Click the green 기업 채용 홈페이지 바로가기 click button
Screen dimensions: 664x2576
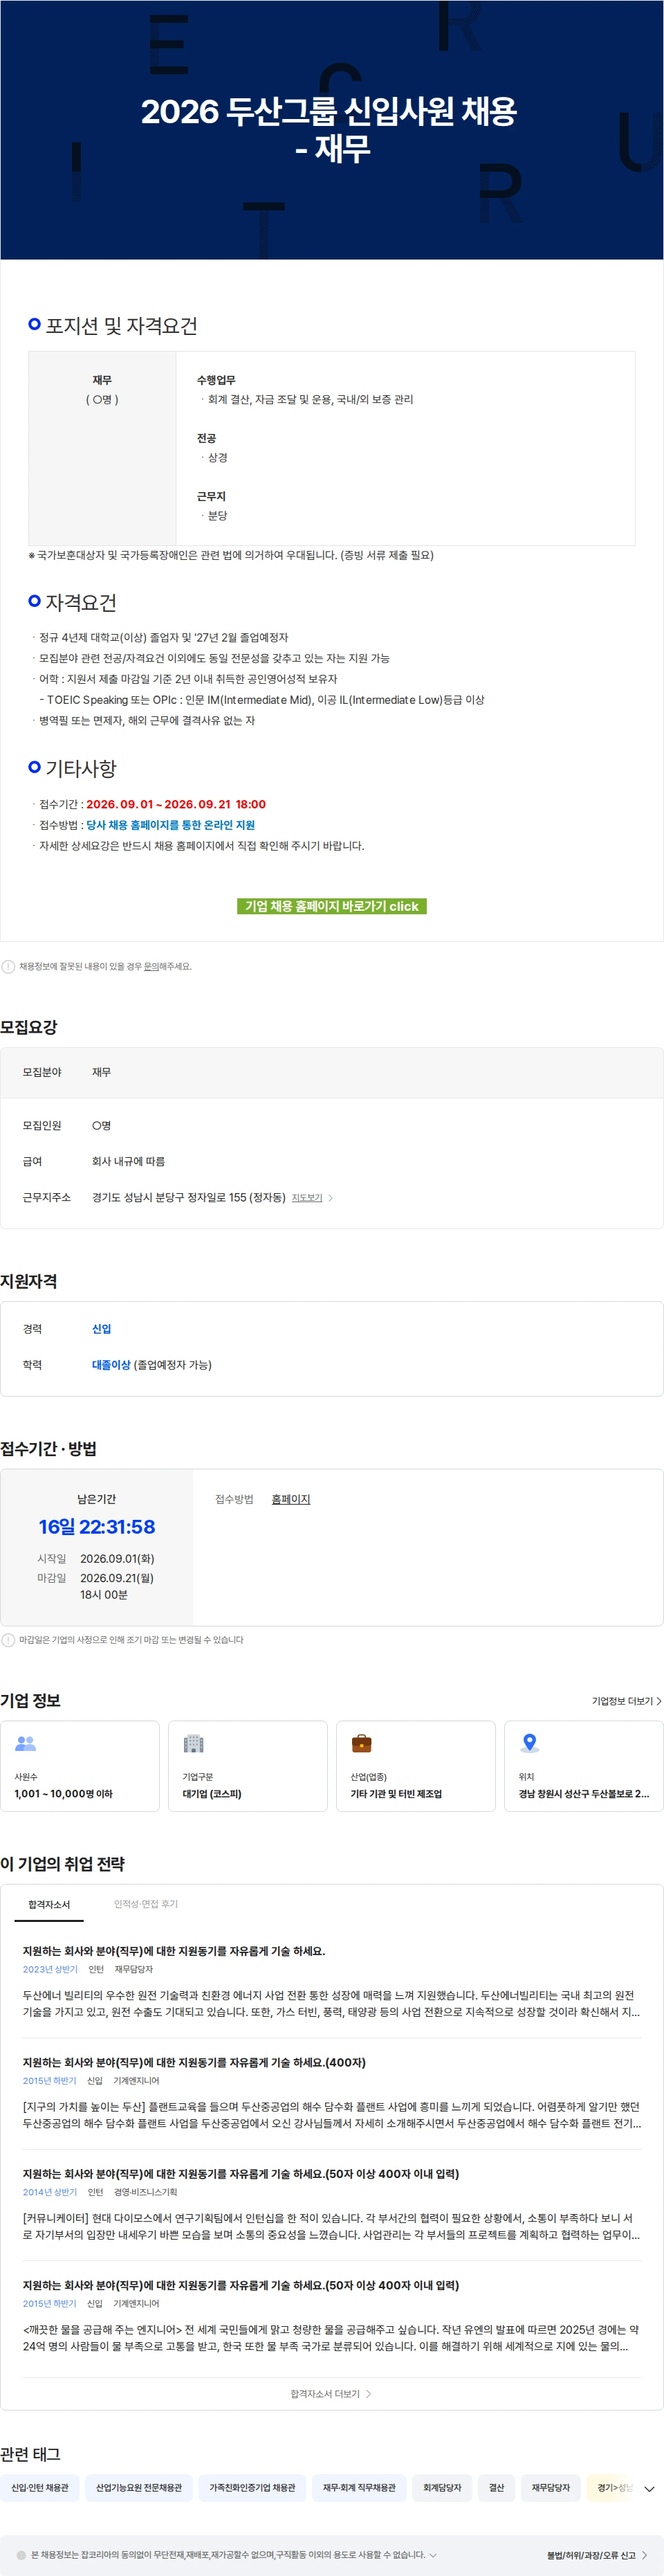click(x=332, y=906)
